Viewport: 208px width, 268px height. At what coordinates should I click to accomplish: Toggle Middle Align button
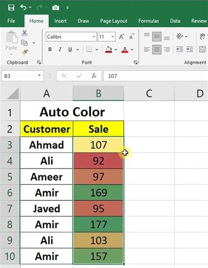(x=157, y=37)
